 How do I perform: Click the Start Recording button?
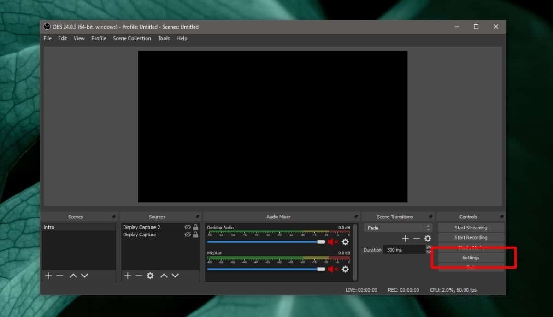471,238
